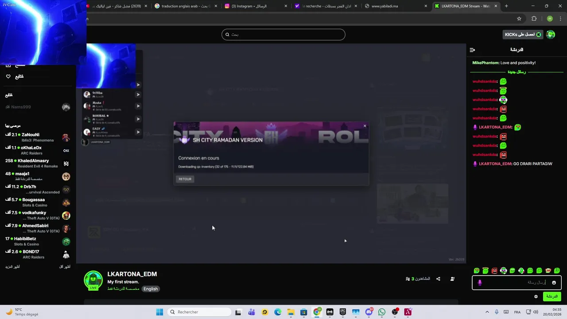
Task: Open Bougassaa channel avatar in sidebar
Action: (x=66, y=202)
